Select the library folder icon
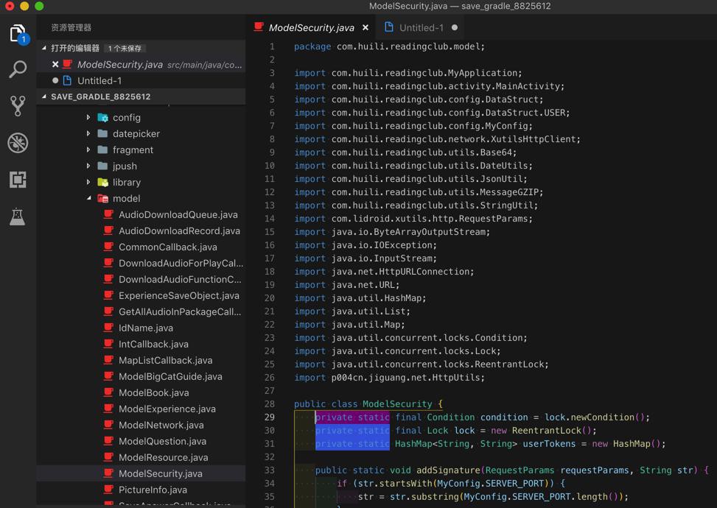This screenshot has height=508, width=717. tap(103, 183)
